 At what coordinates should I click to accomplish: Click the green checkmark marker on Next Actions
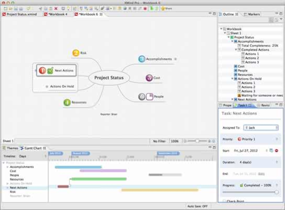tap(50, 70)
